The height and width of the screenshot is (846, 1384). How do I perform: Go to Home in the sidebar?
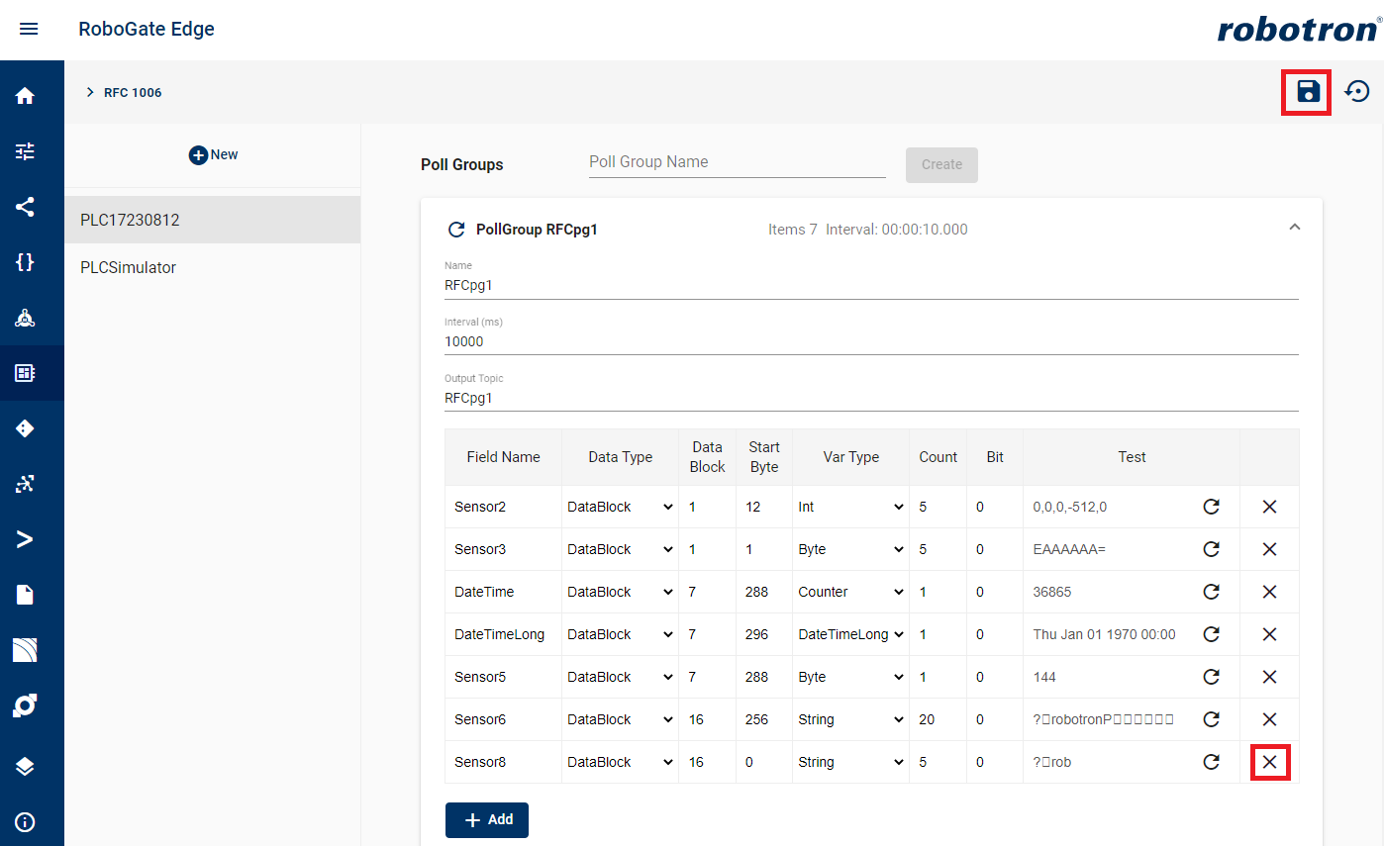[x=25, y=96]
